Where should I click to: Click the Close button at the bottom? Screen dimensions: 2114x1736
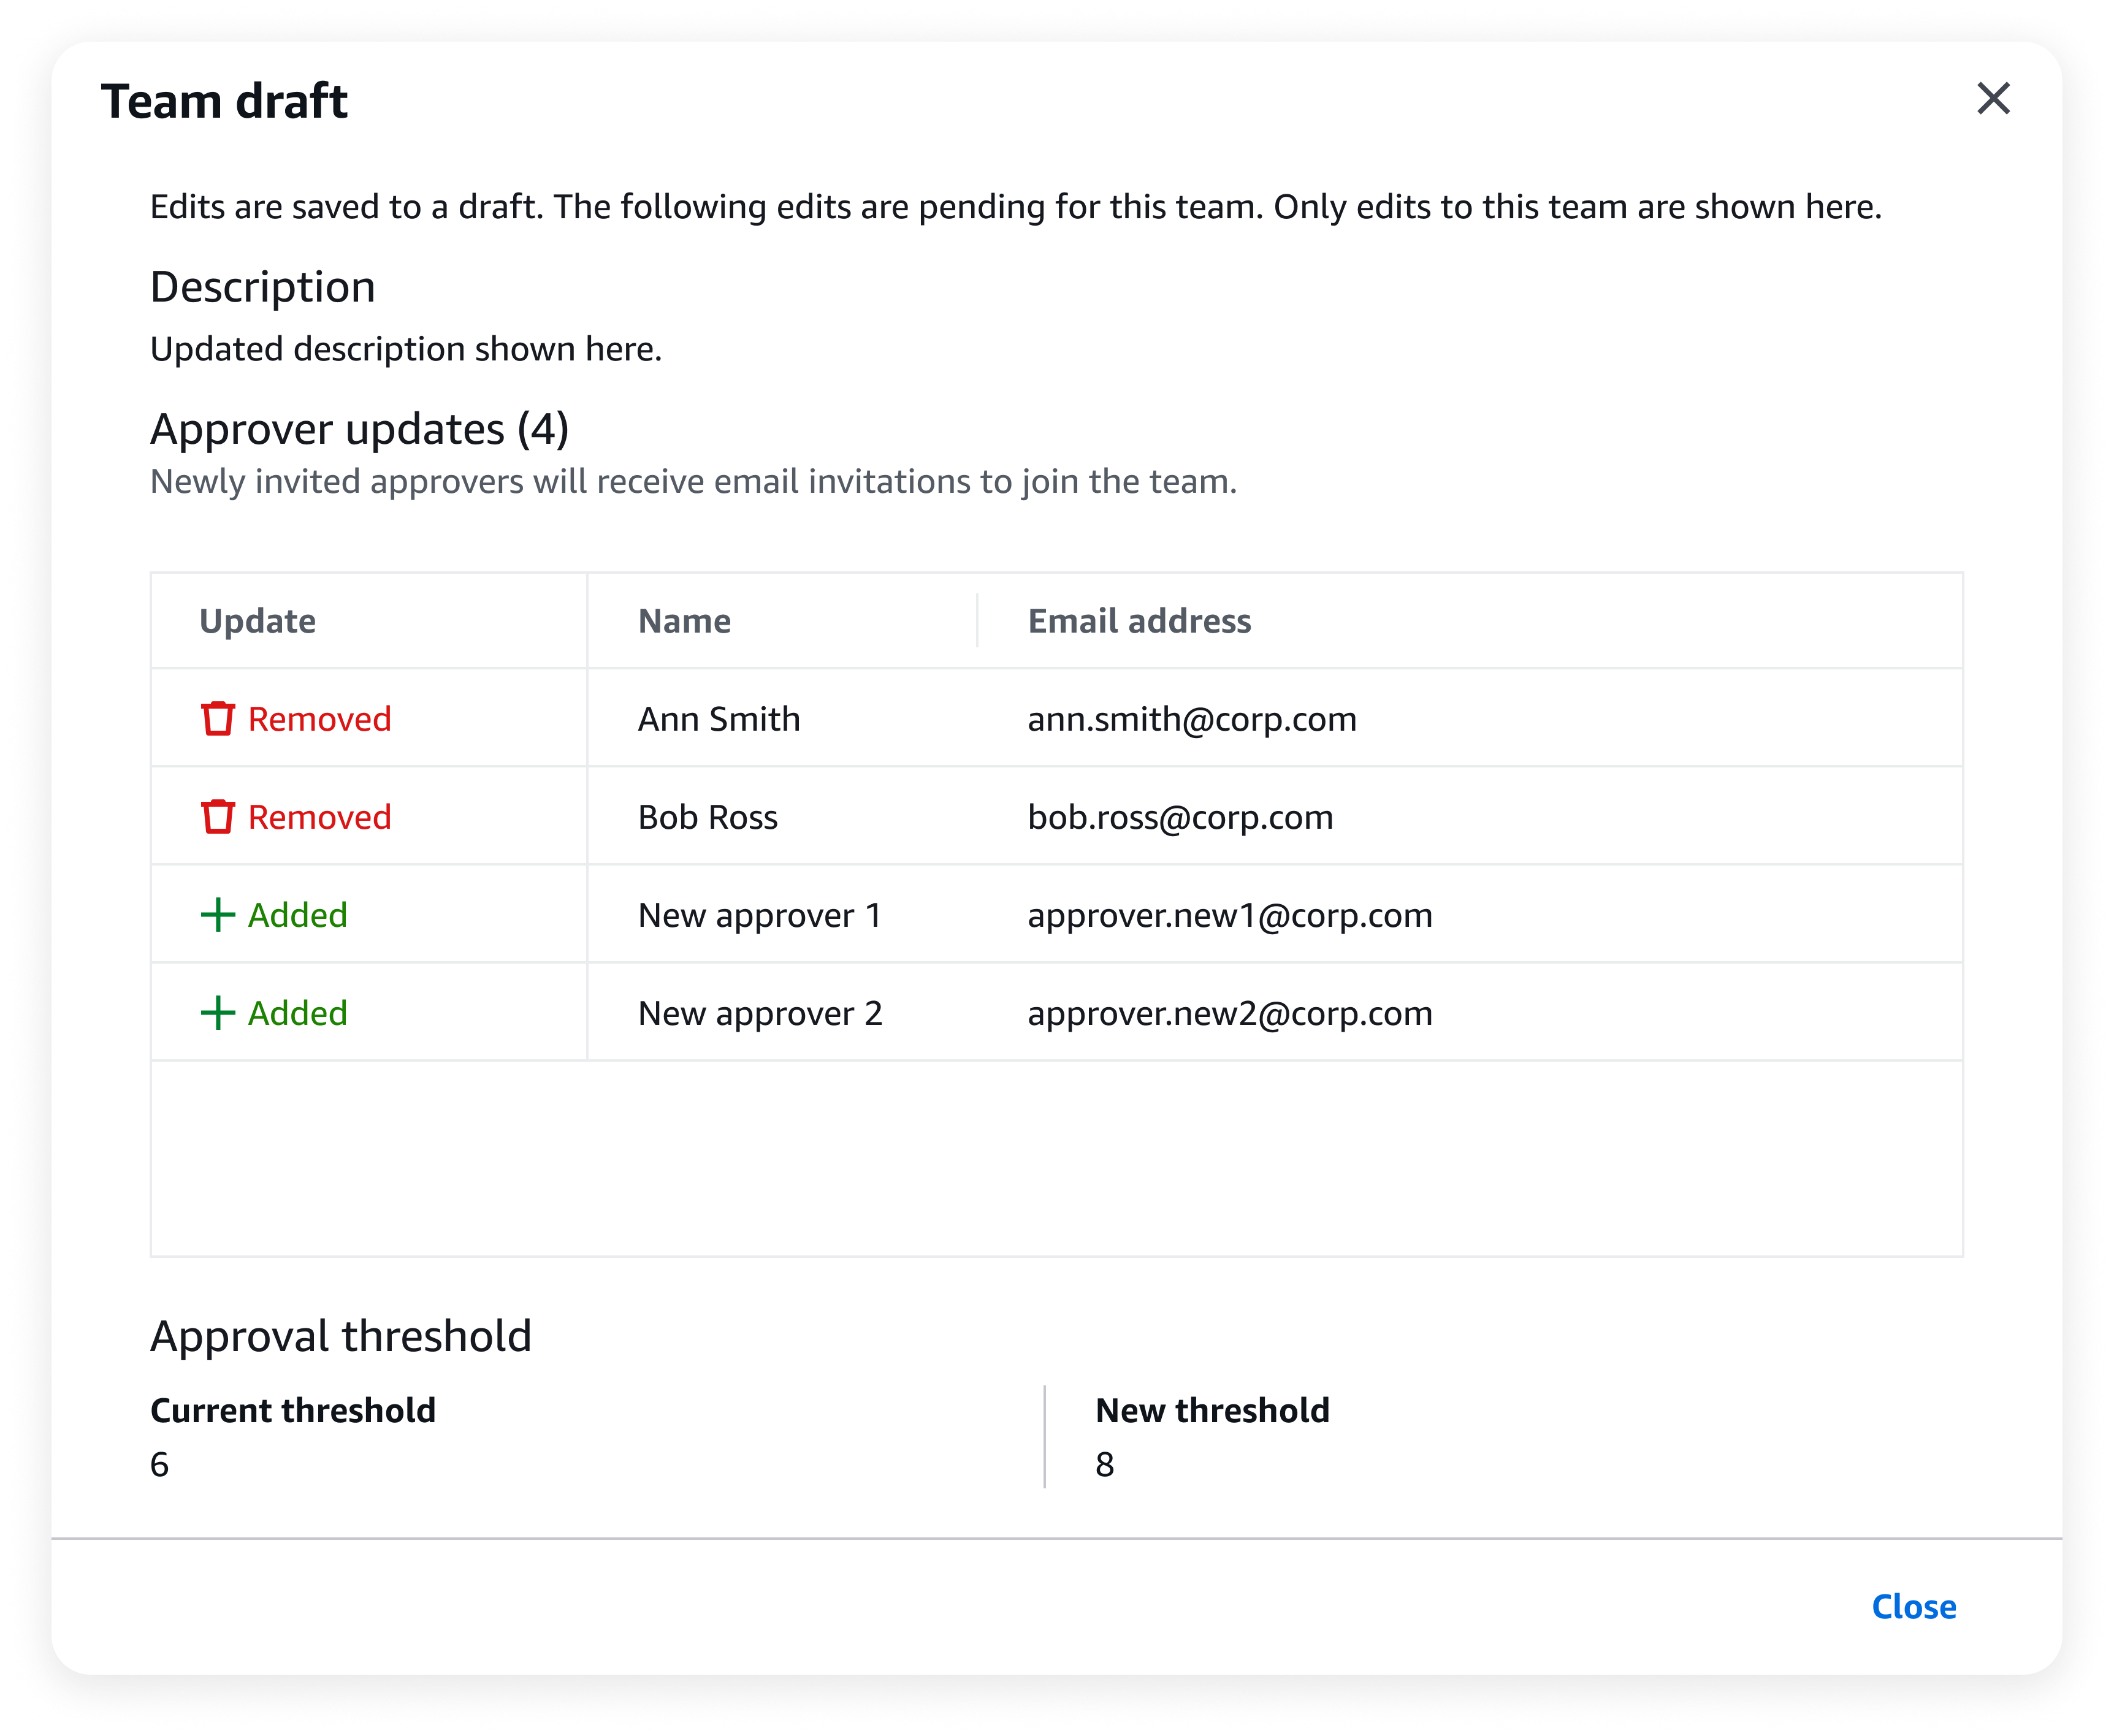tap(1915, 1607)
